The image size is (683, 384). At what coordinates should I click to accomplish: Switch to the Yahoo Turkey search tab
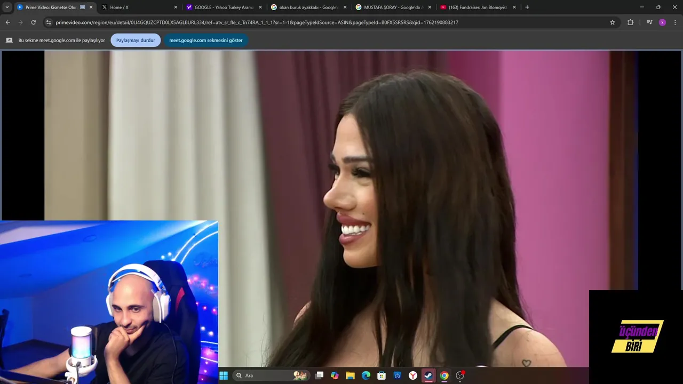[x=225, y=7]
